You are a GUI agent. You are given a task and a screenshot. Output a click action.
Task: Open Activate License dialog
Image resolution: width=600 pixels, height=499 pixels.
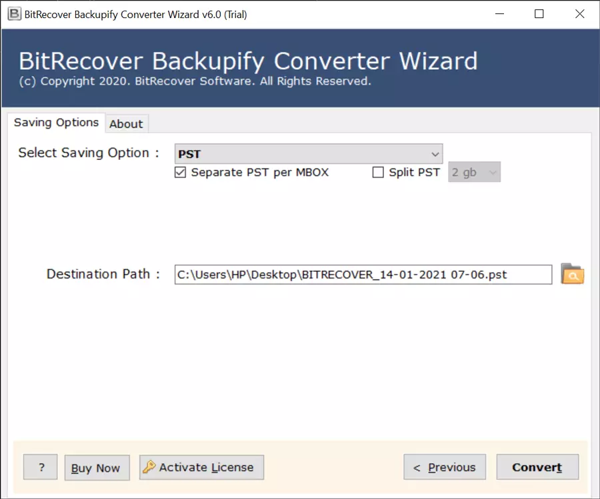point(201,467)
